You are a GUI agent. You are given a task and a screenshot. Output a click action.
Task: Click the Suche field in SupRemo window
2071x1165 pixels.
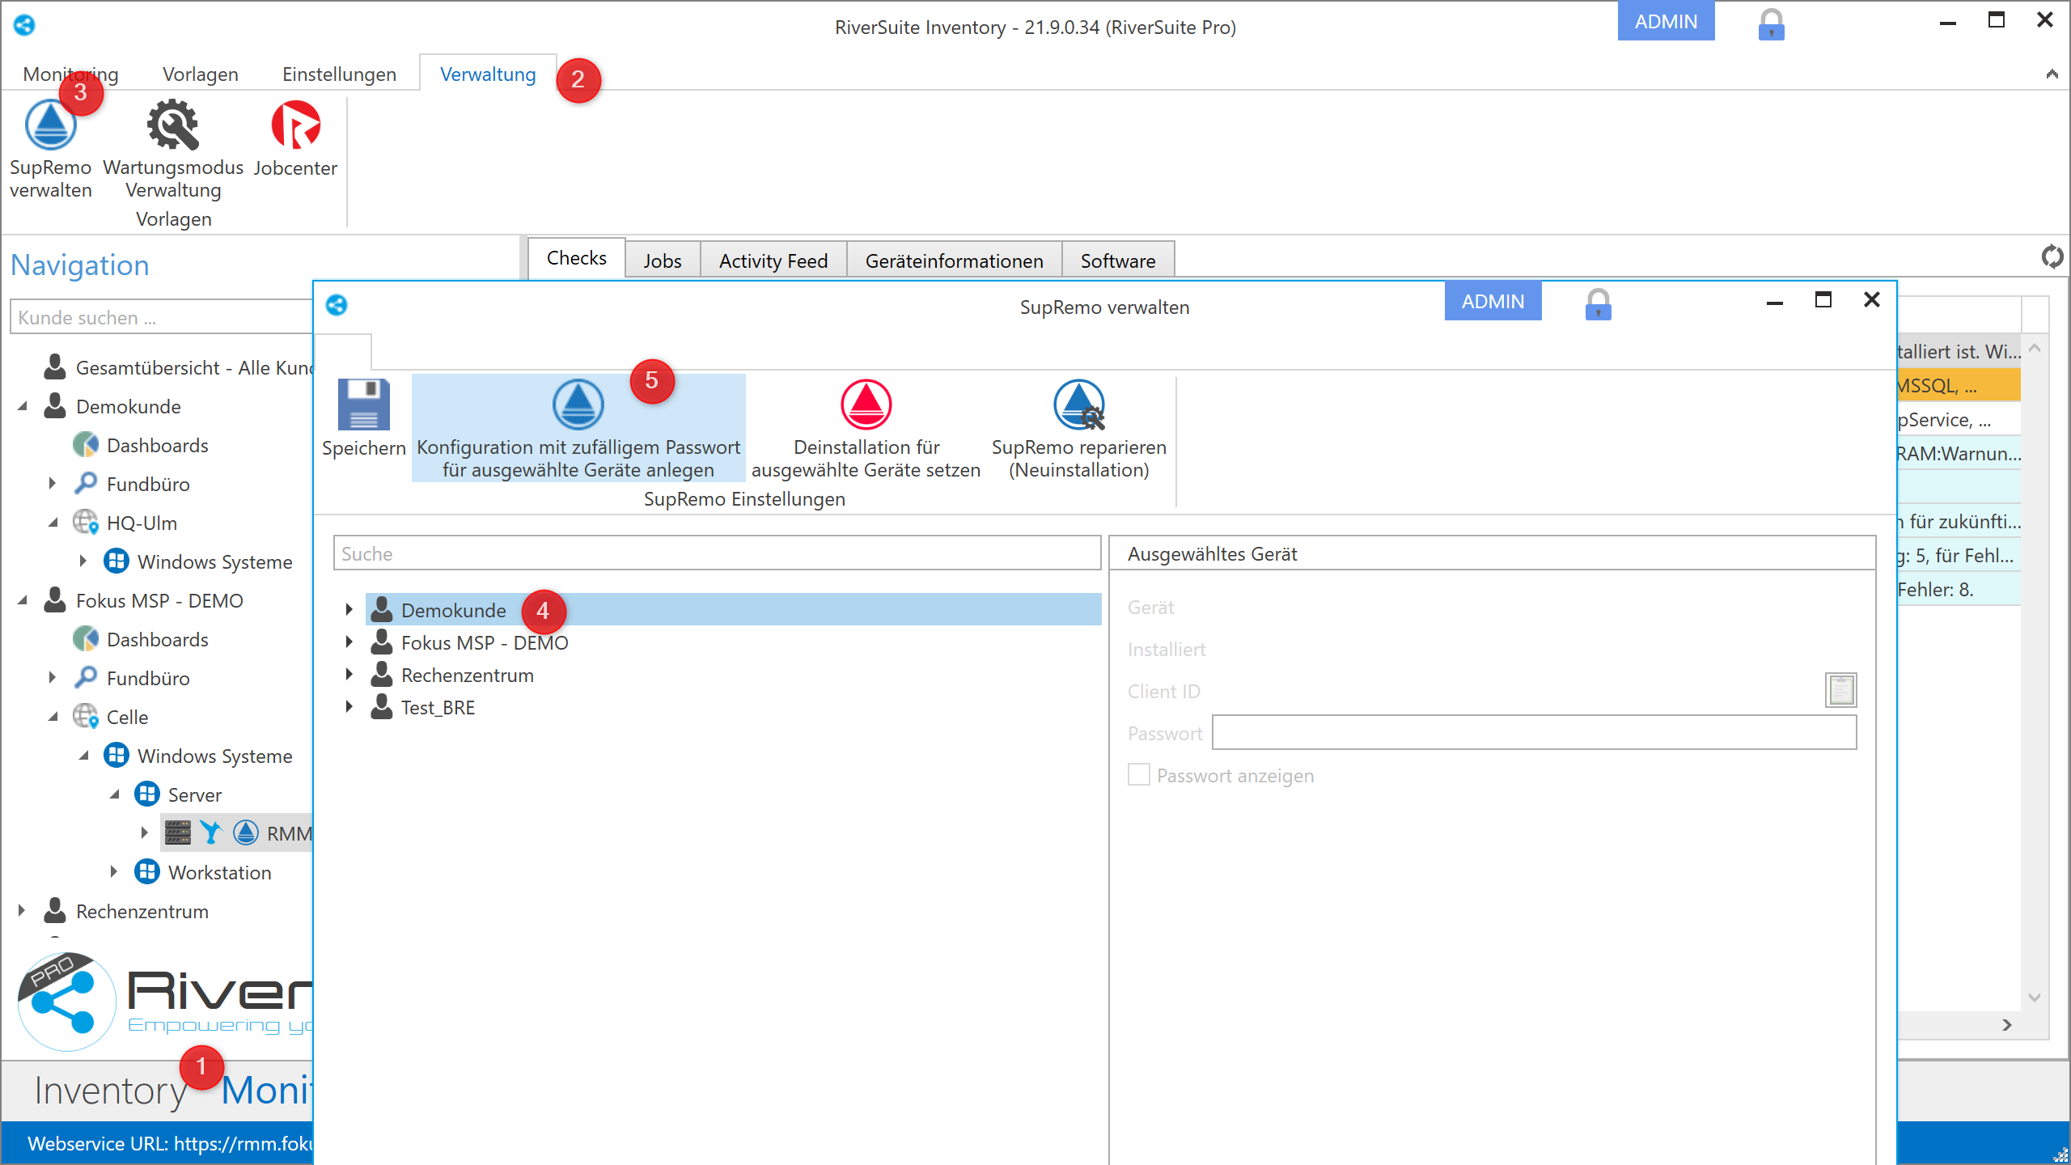717,553
